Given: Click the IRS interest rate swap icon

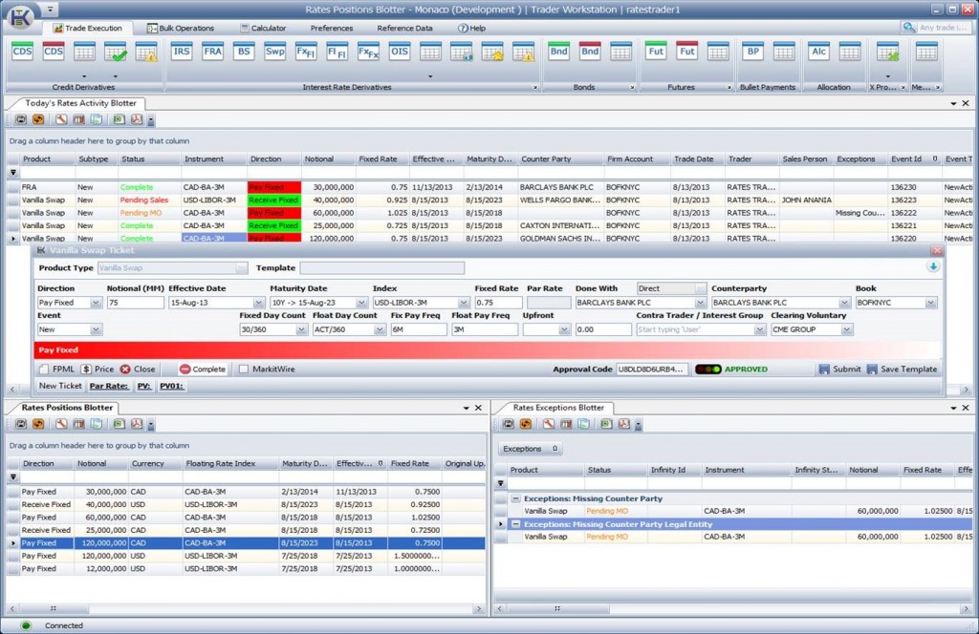Looking at the screenshot, I should pyautogui.click(x=182, y=52).
